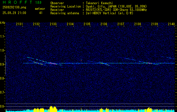Image resolution: width=177 pixels, height=112 pixels.
Task: Select the 0.9 frequency axis label
Action: point(3,64)
